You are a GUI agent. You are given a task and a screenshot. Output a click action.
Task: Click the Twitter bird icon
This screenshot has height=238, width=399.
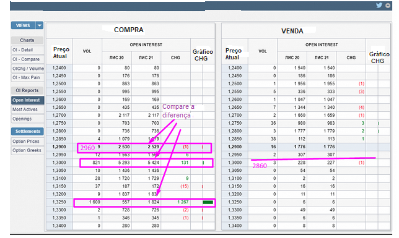(x=379, y=6)
